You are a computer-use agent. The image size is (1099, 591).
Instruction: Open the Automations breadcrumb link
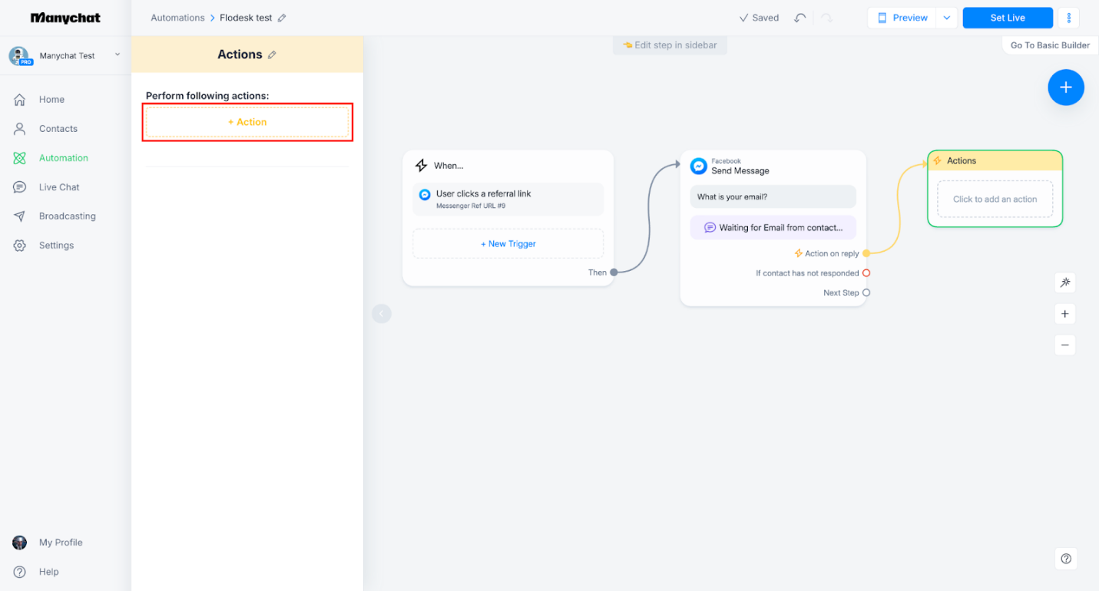(x=177, y=18)
